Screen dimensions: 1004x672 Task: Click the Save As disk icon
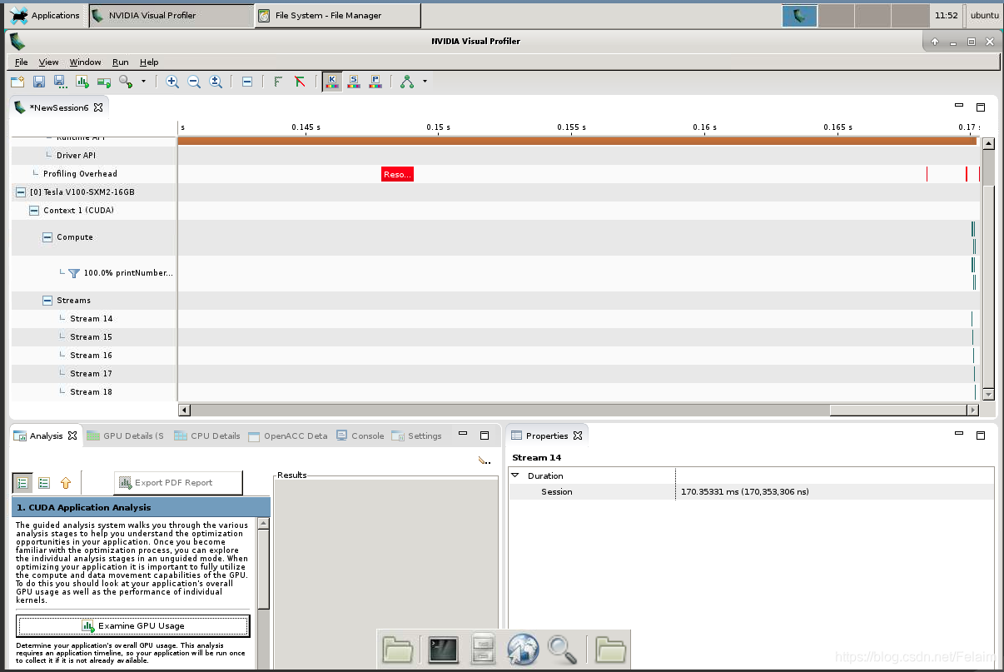(60, 82)
